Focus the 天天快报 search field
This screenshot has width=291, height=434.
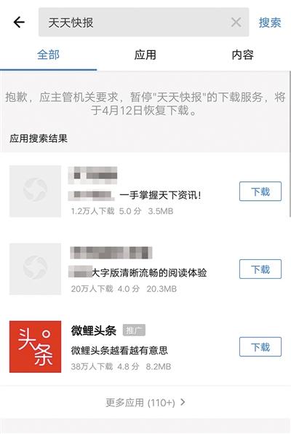click(143, 22)
